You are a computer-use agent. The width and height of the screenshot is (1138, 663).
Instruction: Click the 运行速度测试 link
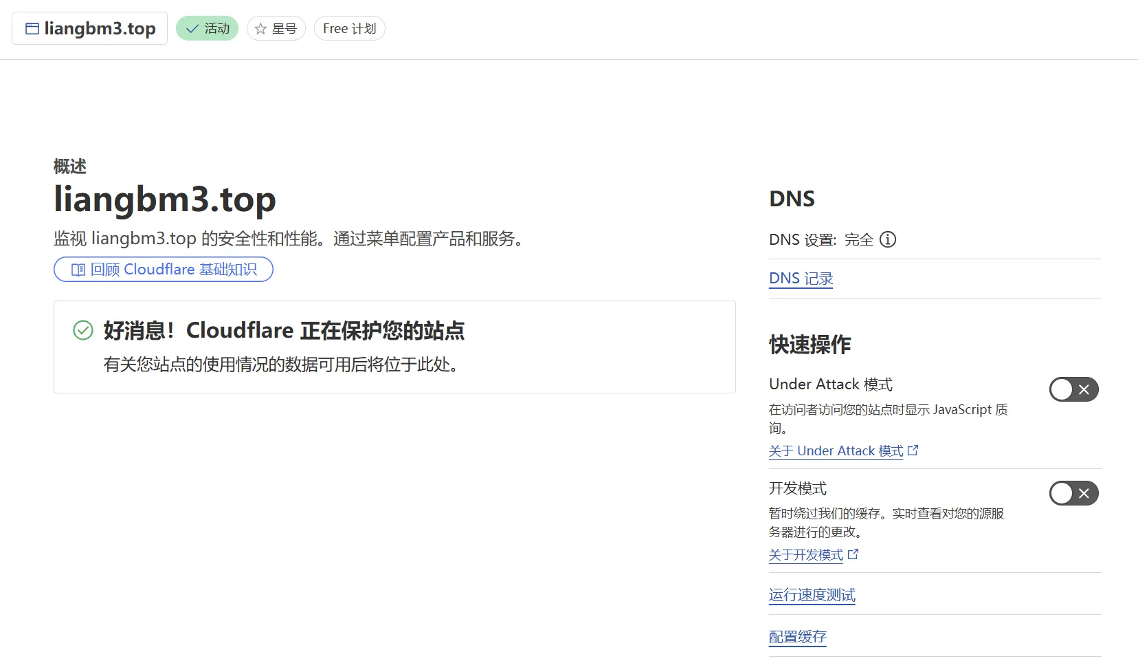pos(812,595)
